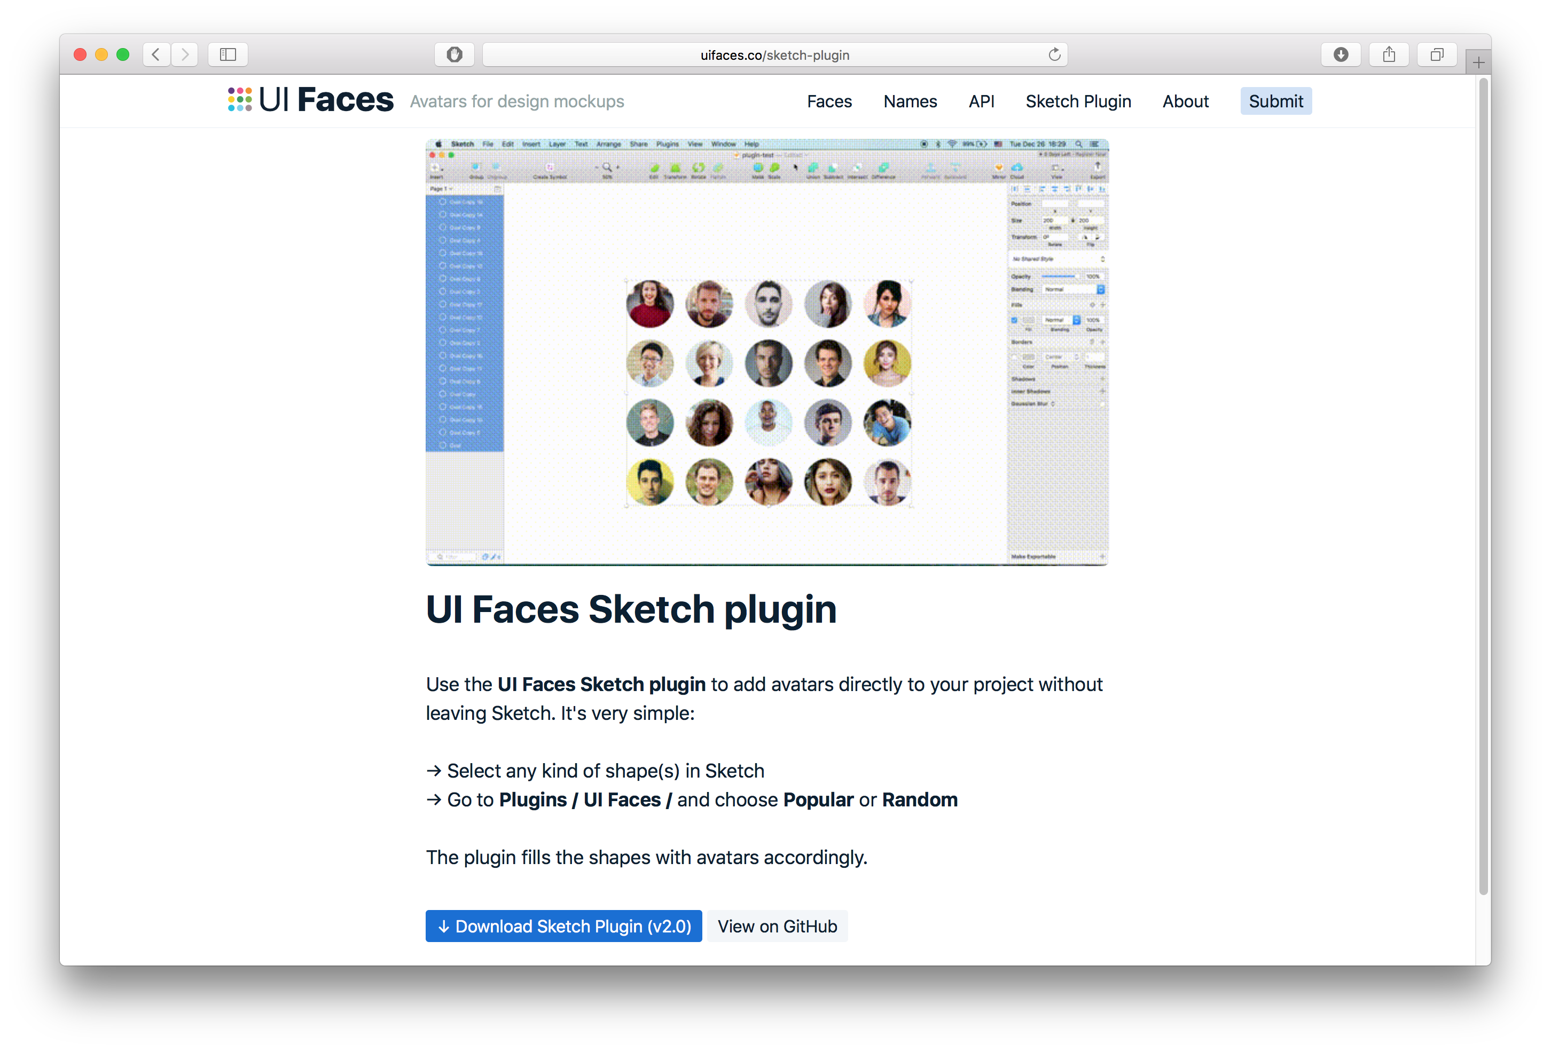Open the About page
Image resolution: width=1551 pixels, height=1051 pixels.
[1185, 101]
